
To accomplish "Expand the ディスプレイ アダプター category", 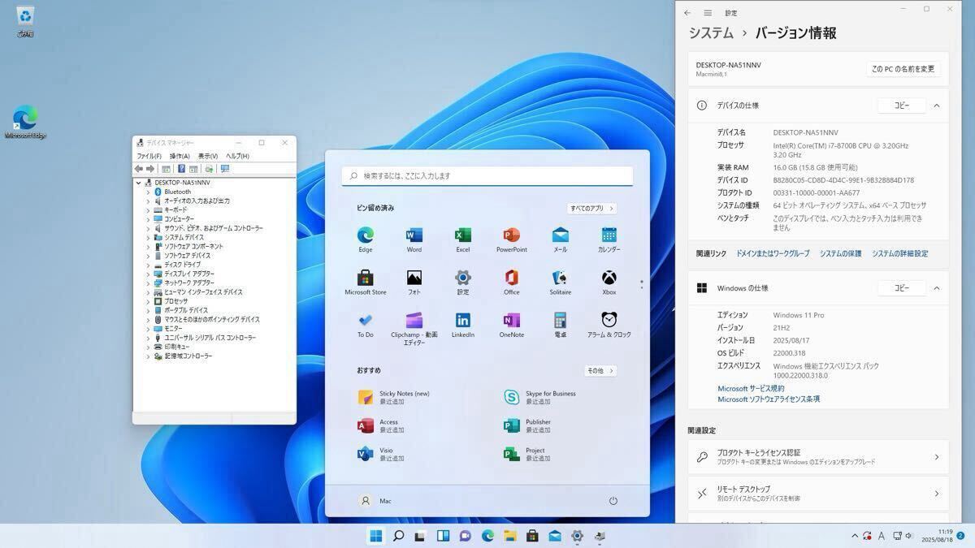I will pos(148,274).
